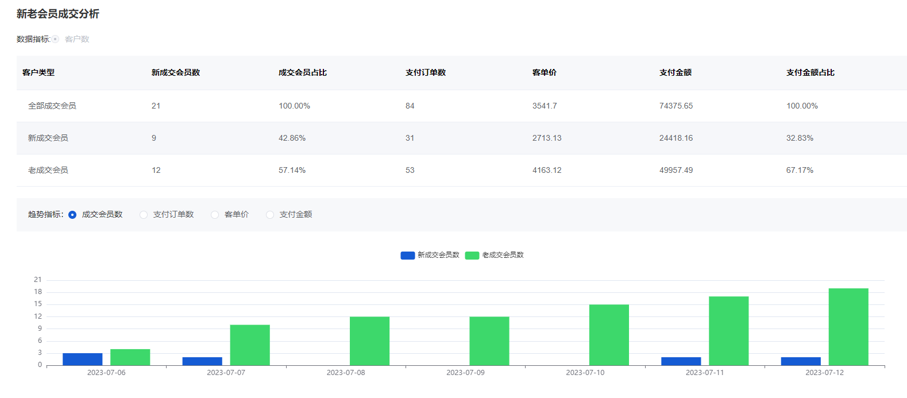Click the 2023-07-10 axis date label
This screenshot has width=907, height=398.
click(x=585, y=373)
